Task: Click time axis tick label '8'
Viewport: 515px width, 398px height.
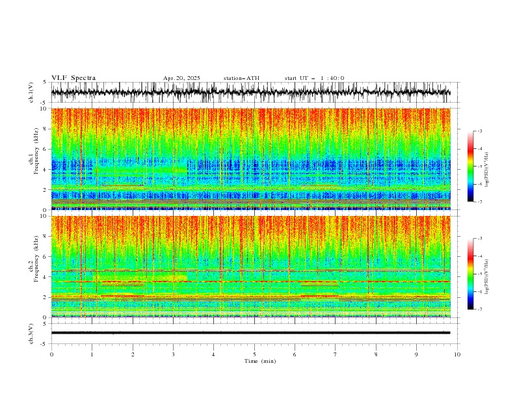Action: coord(376,354)
